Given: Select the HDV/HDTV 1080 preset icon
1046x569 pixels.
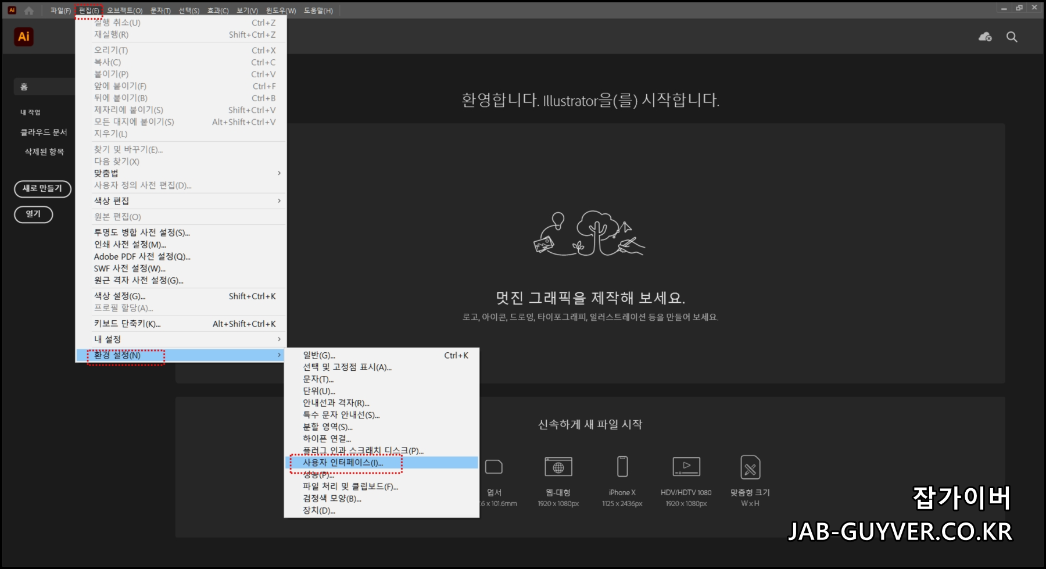Looking at the screenshot, I should click(x=686, y=467).
